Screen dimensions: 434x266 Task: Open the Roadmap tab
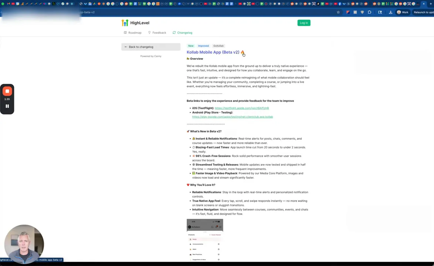tap(133, 33)
